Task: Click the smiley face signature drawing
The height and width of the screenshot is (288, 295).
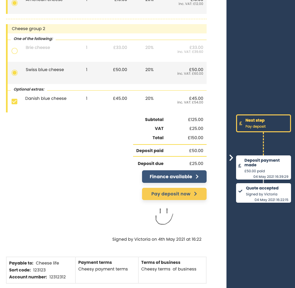Action: 164,216
